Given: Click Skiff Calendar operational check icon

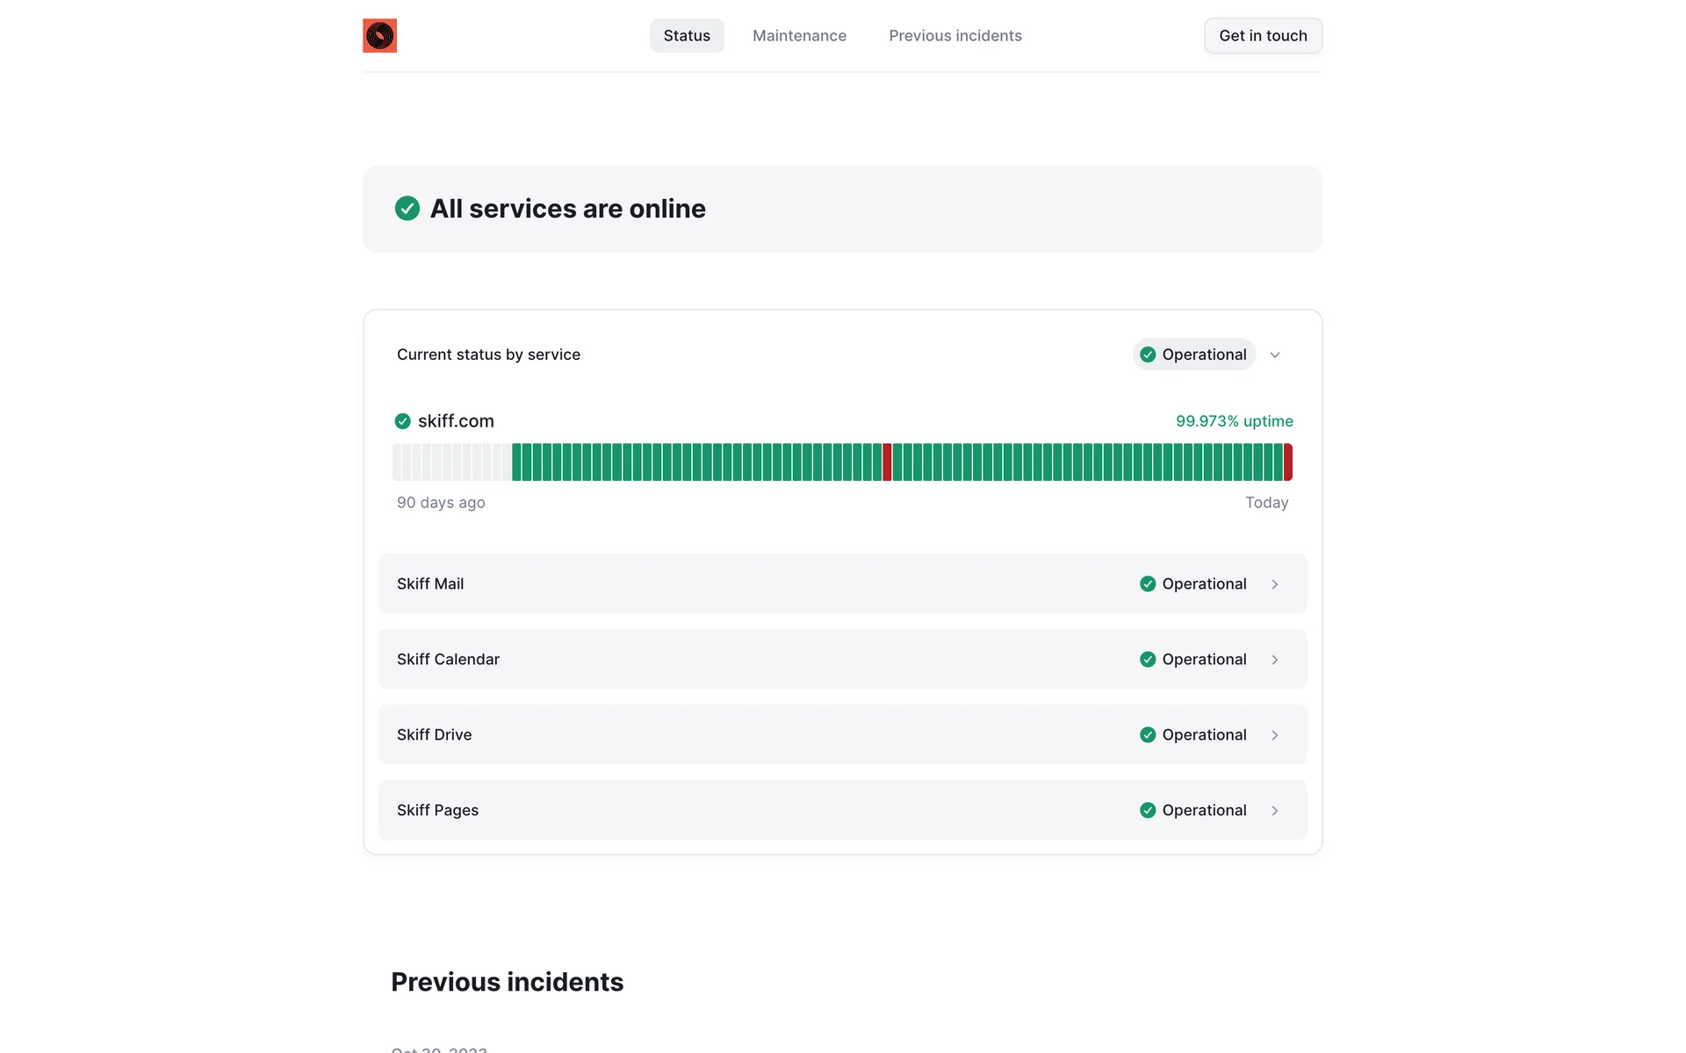Looking at the screenshot, I should pyautogui.click(x=1147, y=660).
